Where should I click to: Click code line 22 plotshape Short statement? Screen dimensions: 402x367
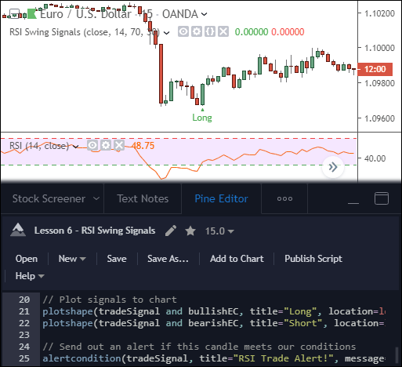click(214, 323)
